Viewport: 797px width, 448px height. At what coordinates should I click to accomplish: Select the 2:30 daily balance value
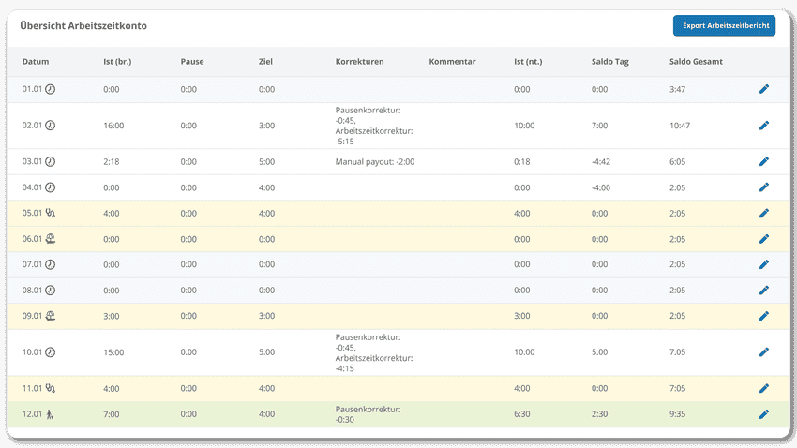(x=599, y=414)
